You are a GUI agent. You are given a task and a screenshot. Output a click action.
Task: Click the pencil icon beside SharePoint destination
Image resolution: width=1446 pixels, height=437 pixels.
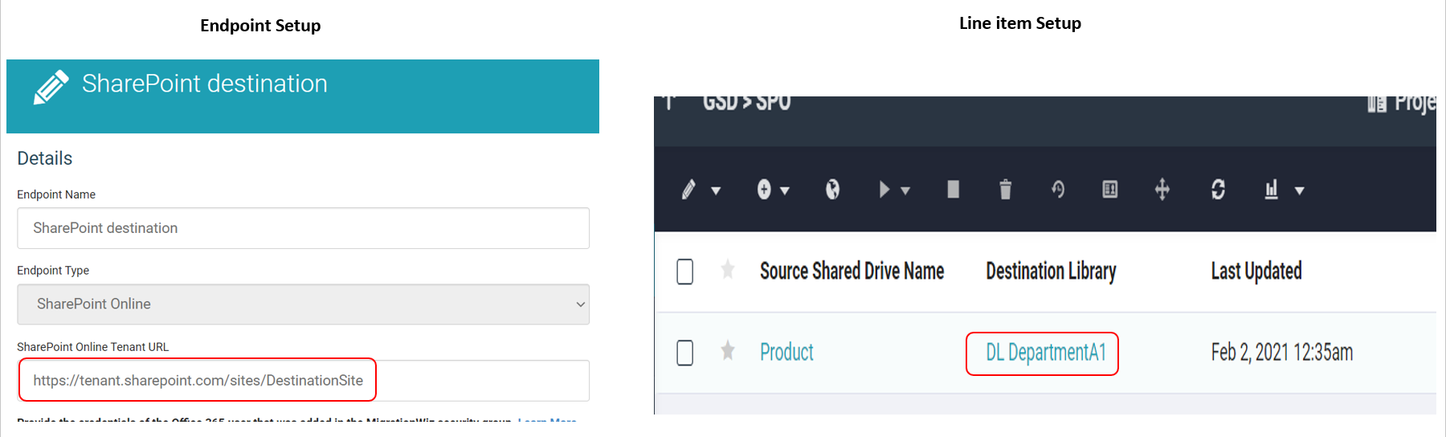(51, 87)
